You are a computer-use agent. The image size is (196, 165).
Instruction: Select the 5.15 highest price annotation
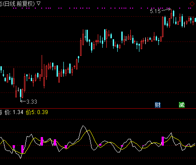pos(155,11)
